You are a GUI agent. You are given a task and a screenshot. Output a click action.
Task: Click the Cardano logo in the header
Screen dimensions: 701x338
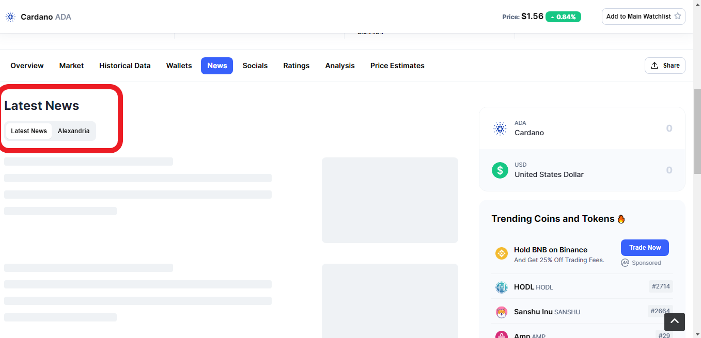[10, 17]
